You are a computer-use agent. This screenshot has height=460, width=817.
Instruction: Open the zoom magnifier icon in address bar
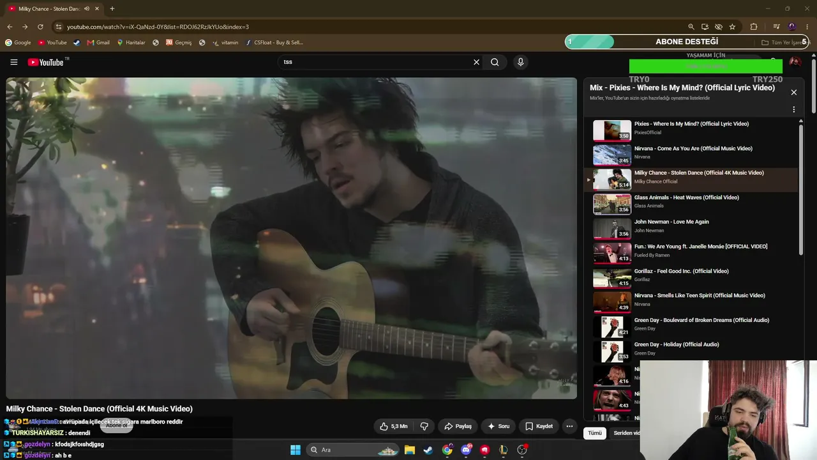691,27
